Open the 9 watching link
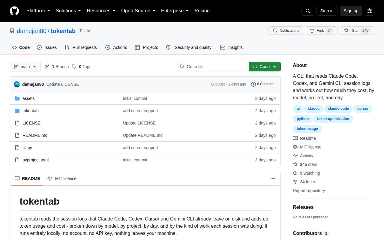 (x=307, y=173)
